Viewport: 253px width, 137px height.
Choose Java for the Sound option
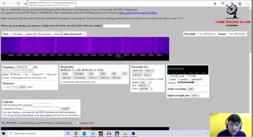pyautogui.click(x=228, y=34)
